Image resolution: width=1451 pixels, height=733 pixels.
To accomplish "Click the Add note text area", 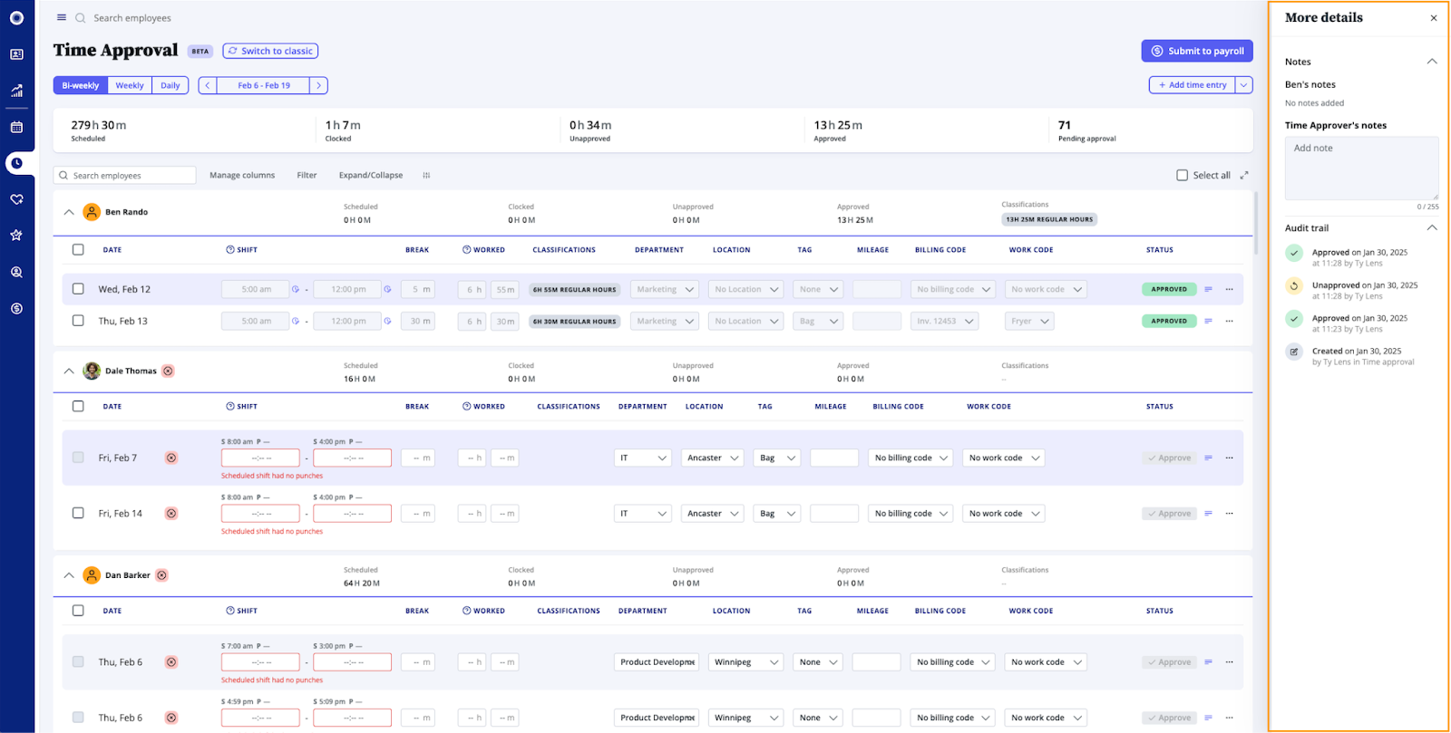I will point(1361,169).
